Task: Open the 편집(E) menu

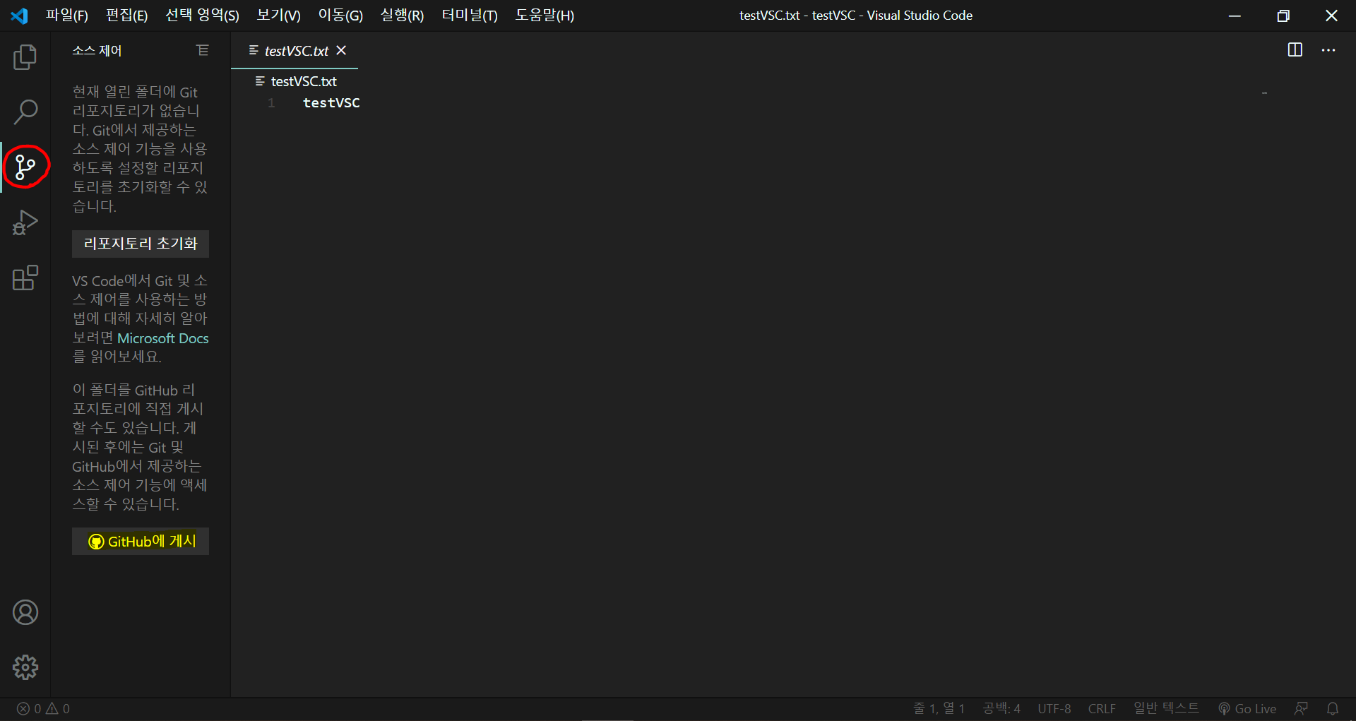Action: point(126,16)
